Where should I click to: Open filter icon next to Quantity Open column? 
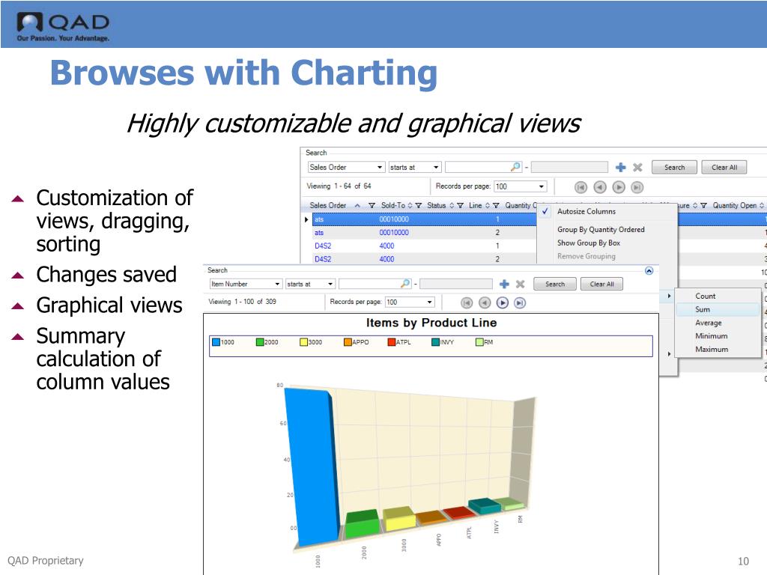point(703,206)
